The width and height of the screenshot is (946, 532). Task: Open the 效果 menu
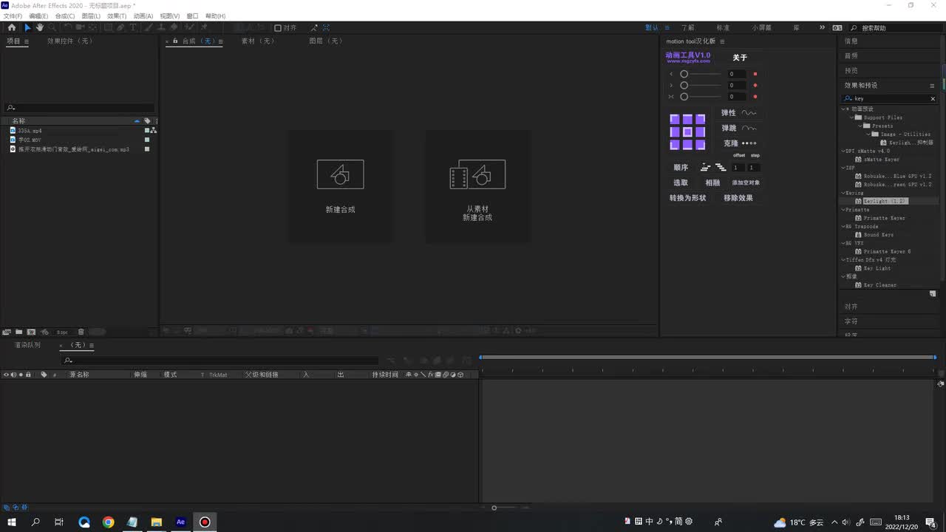pyautogui.click(x=117, y=16)
